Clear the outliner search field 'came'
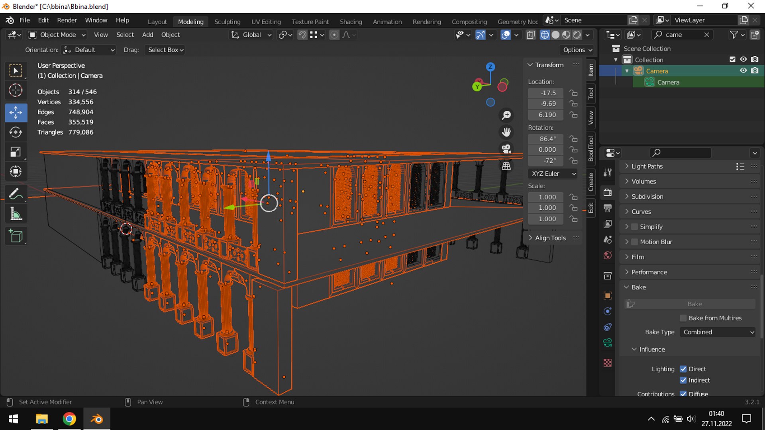The width and height of the screenshot is (765, 430). (706, 35)
